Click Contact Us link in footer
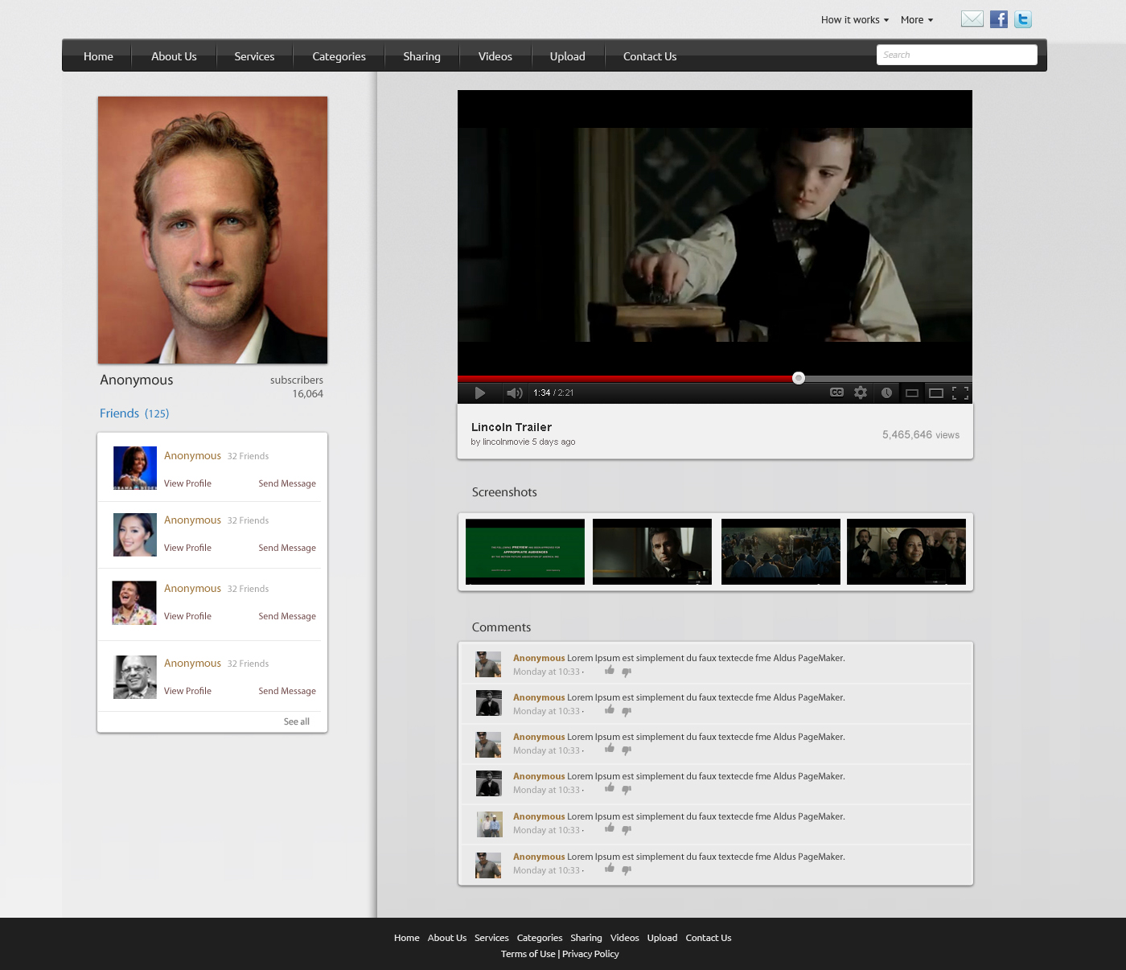Image resolution: width=1126 pixels, height=970 pixels. [709, 938]
